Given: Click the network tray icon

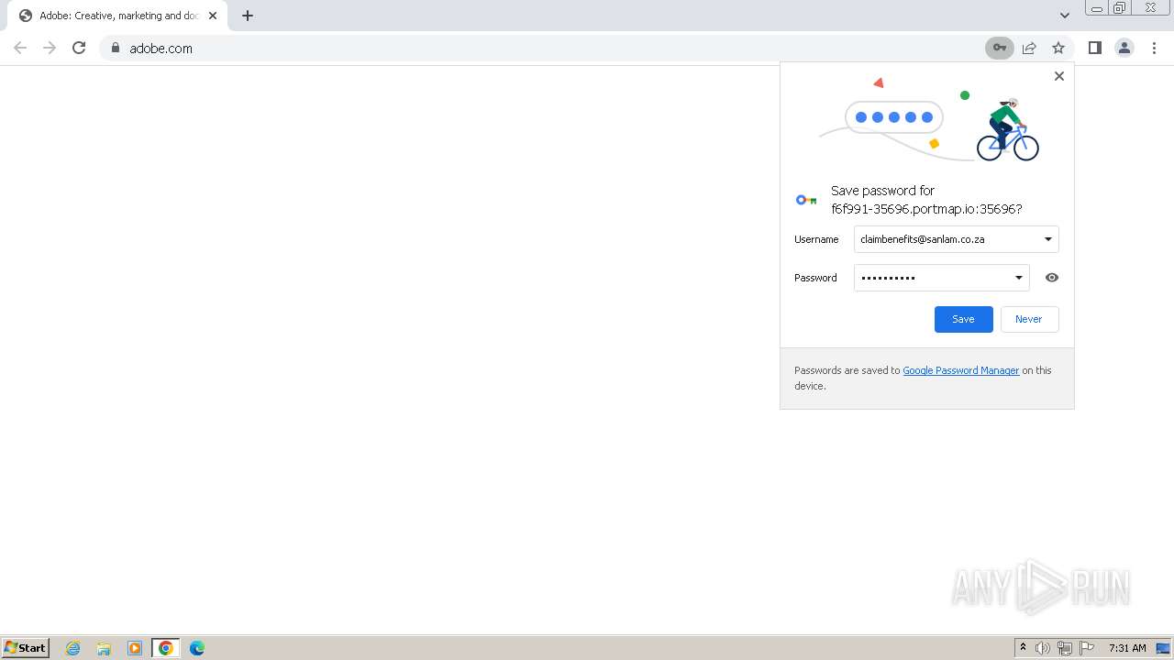Looking at the screenshot, I should (1065, 648).
